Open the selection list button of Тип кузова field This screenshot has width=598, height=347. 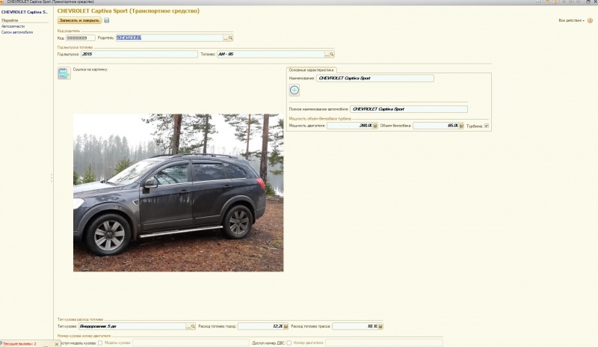click(188, 326)
